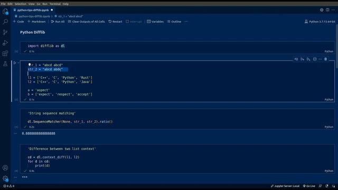
Task: Open the Edit menu
Action: pos(10,4)
